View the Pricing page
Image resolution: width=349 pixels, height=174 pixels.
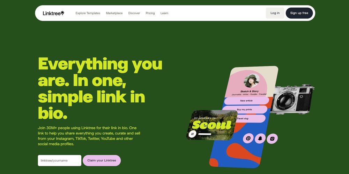pos(150,13)
